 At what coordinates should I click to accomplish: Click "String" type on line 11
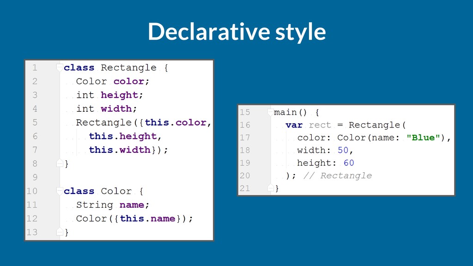tap(94, 205)
